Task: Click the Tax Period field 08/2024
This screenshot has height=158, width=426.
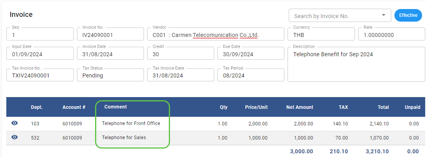Action: (250, 75)
